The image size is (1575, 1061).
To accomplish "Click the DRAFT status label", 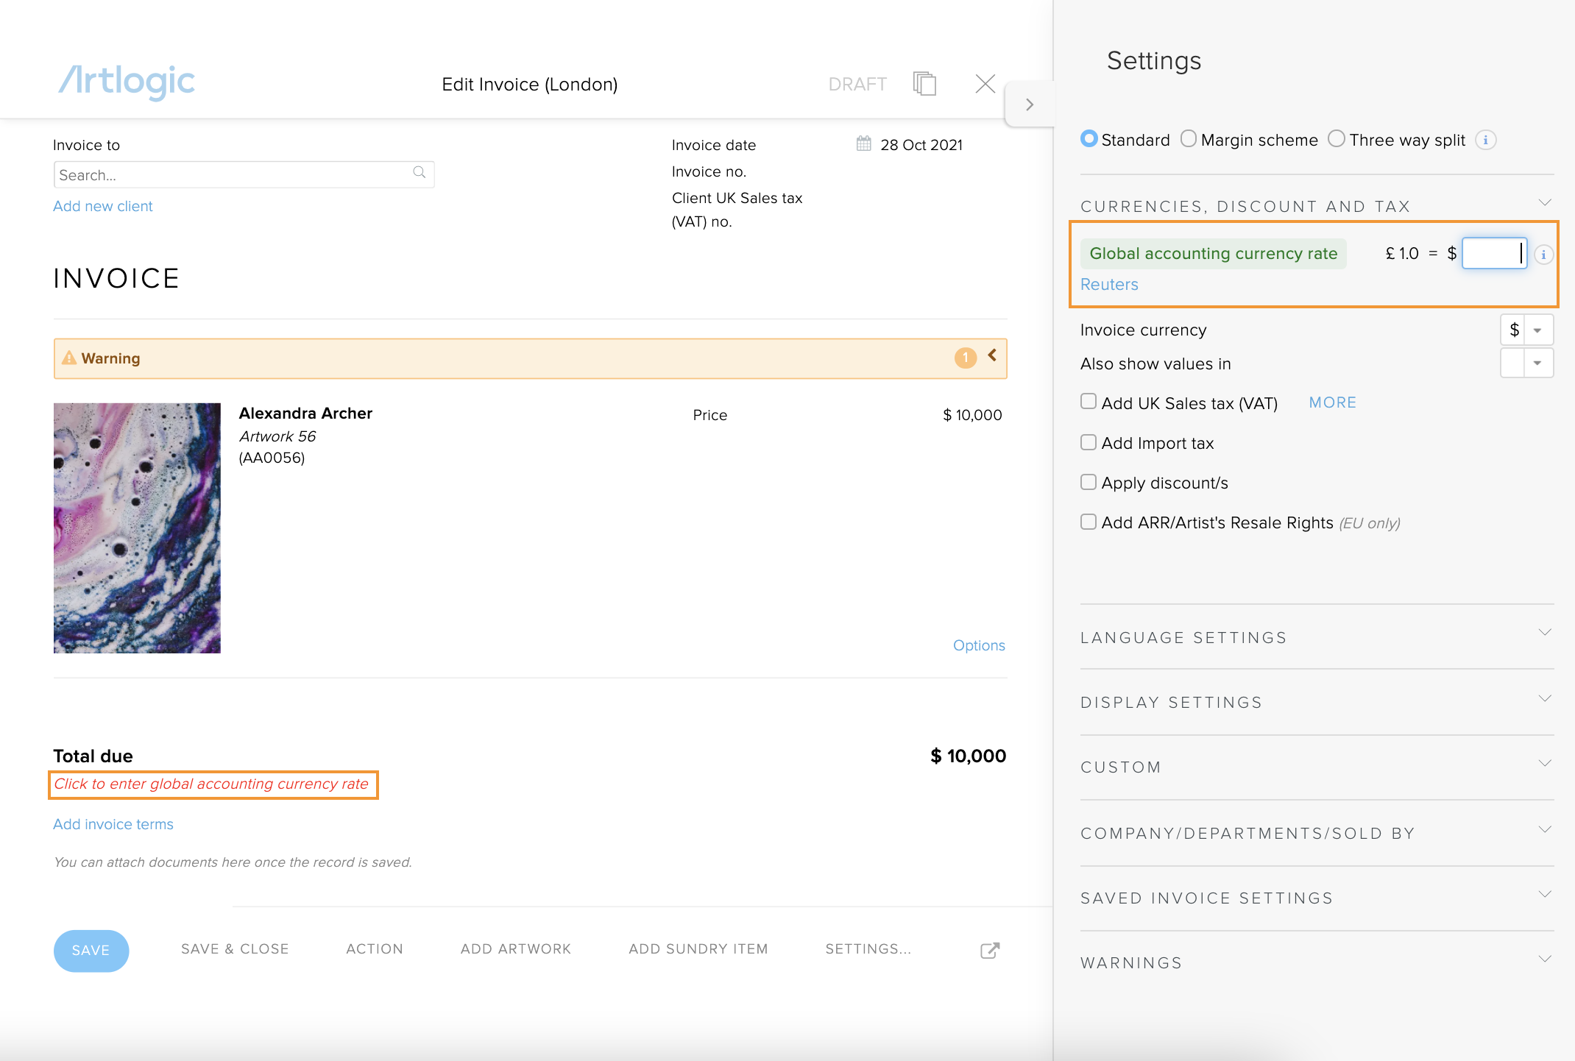I will click(x=857, y=84).
